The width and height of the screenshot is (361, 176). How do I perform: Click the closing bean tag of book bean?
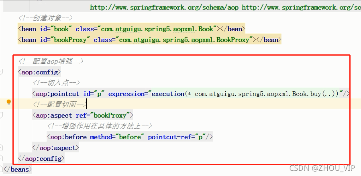(x=233, y=29)
